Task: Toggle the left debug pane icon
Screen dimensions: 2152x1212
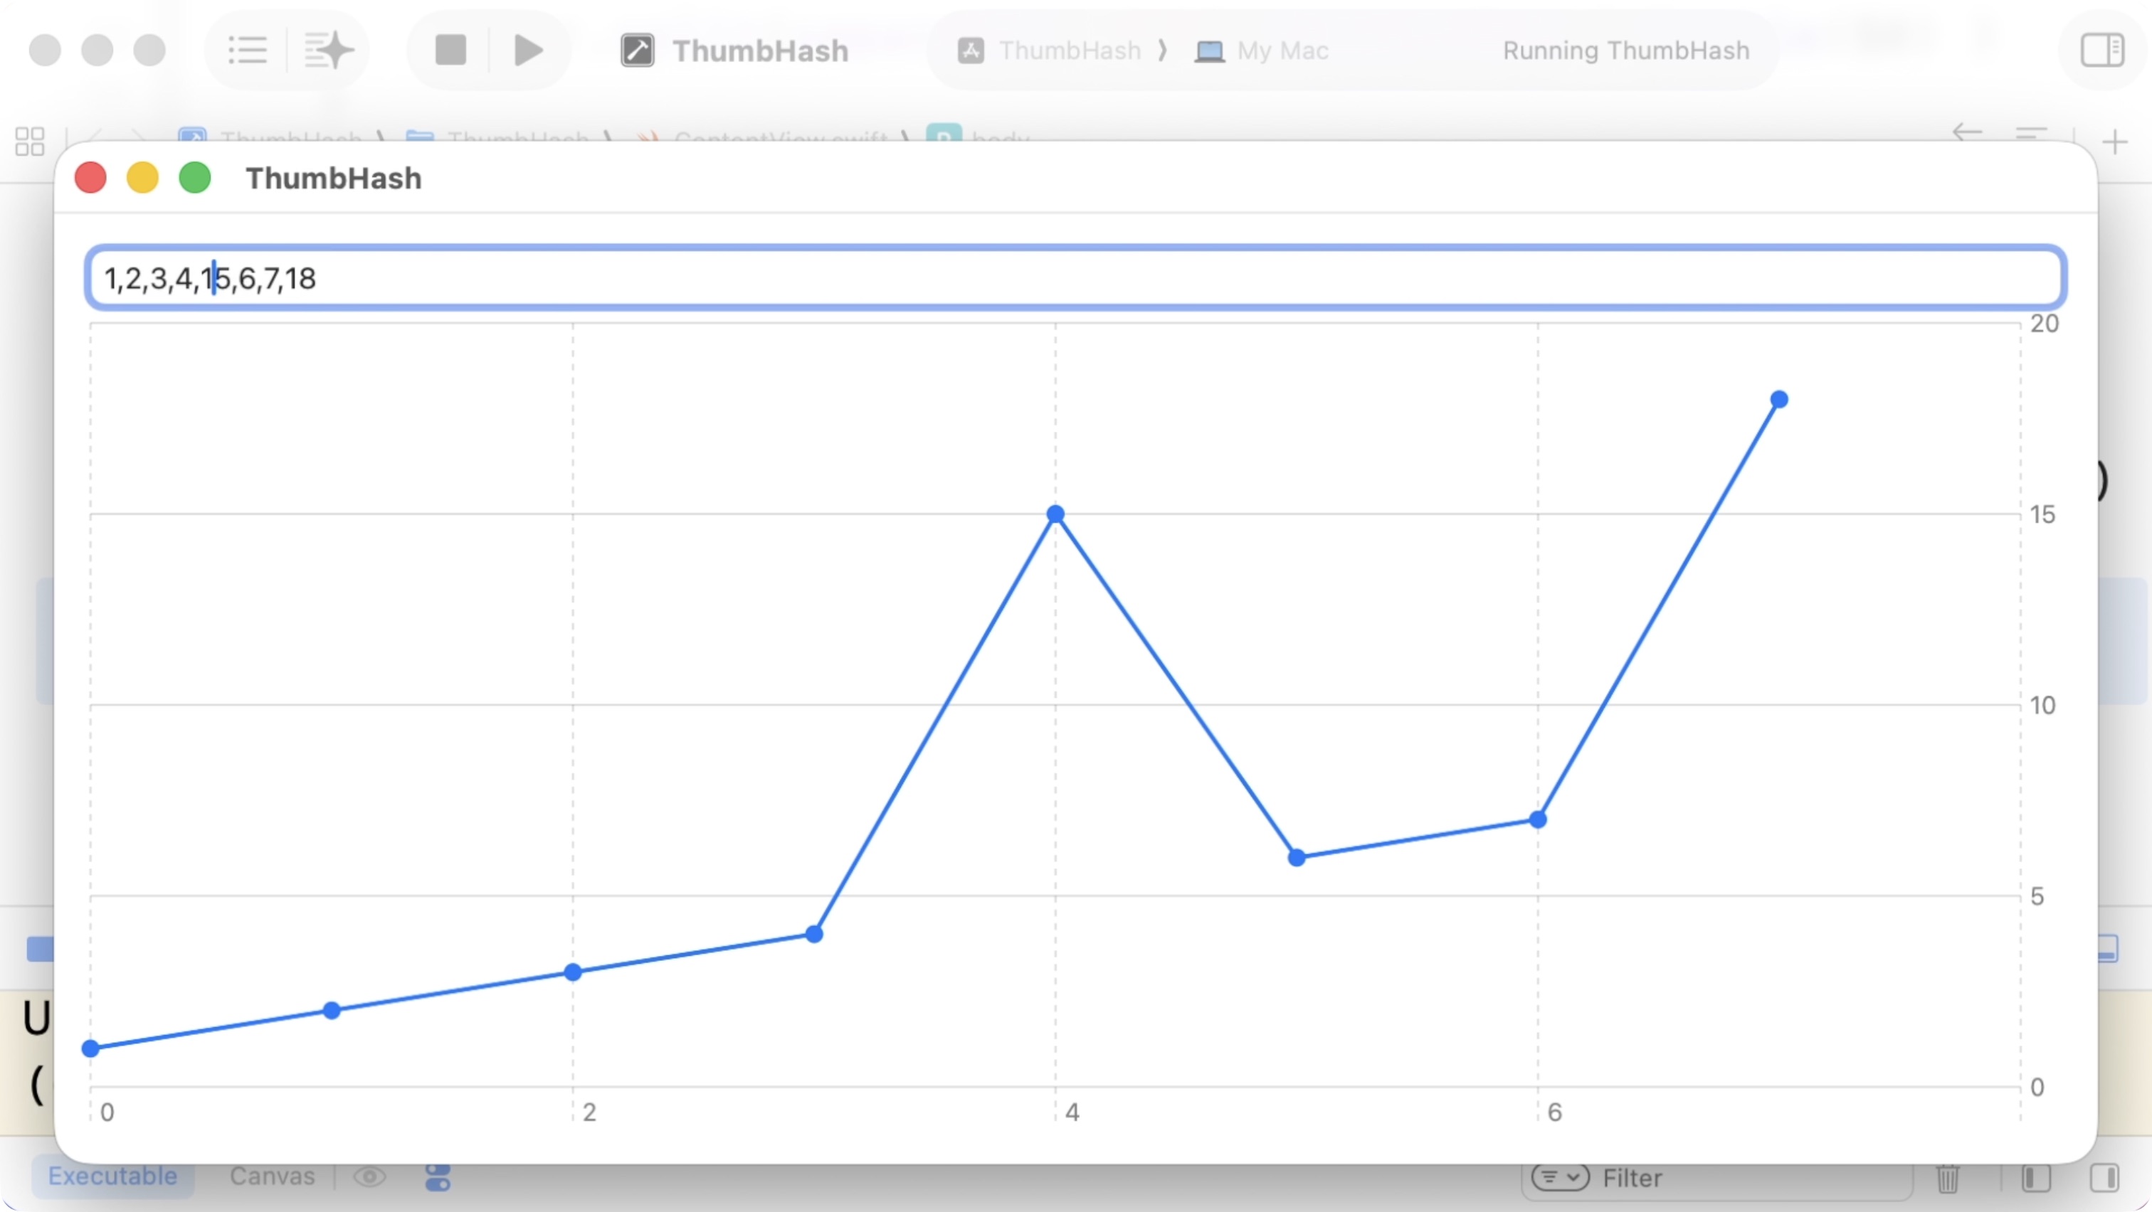Action: 2036,1179
